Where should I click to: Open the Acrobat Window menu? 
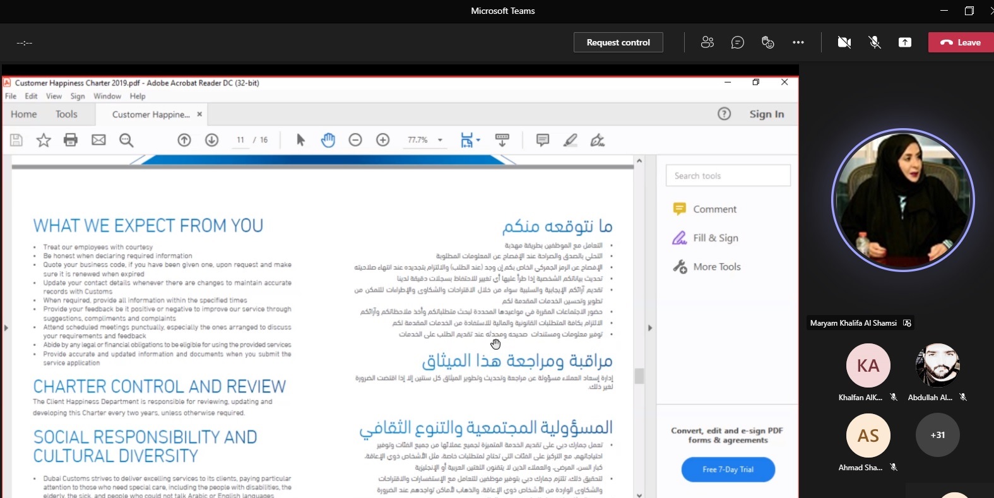pos(107,97)
